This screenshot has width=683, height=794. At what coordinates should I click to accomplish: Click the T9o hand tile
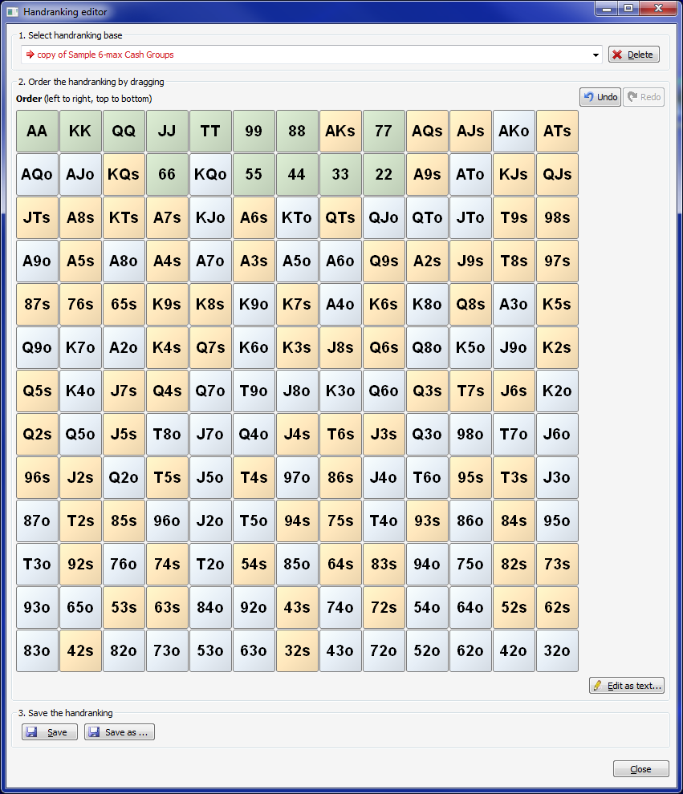point(254,391)
